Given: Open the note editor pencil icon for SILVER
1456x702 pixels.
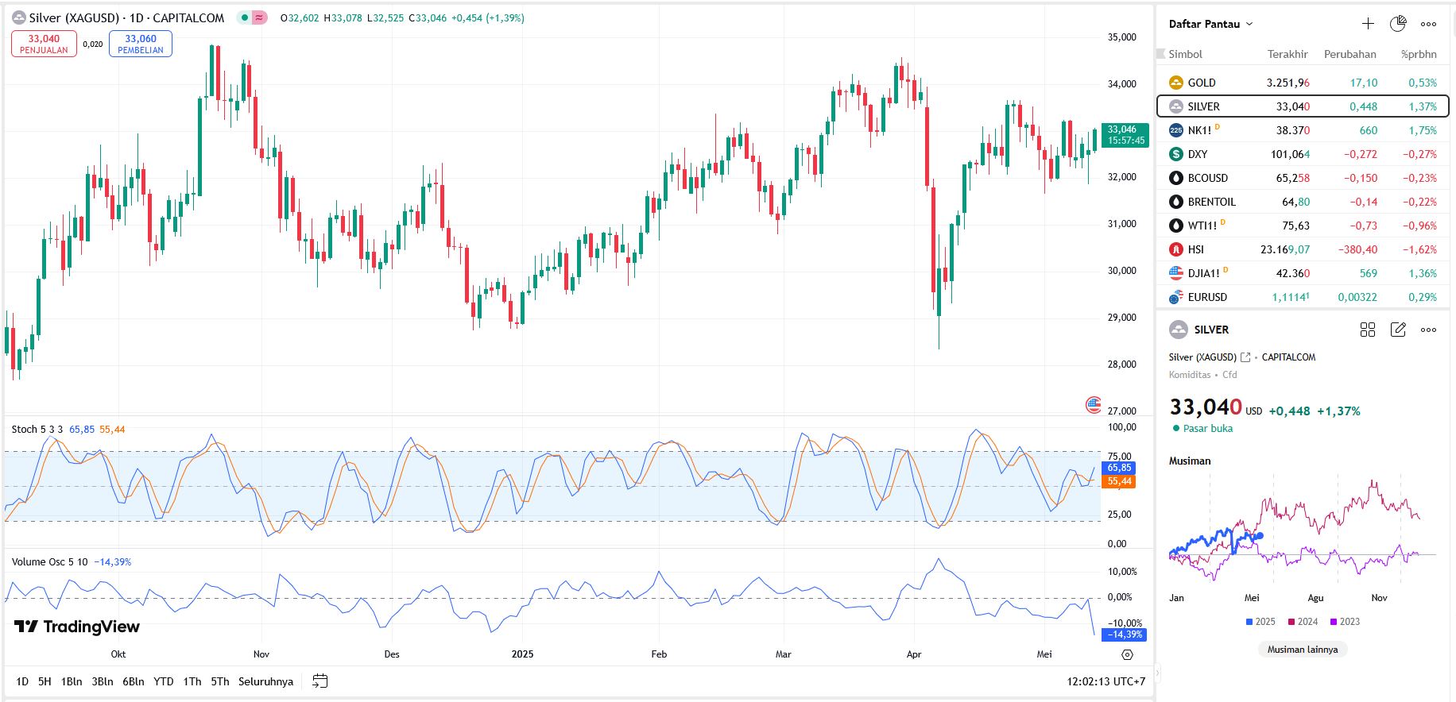Looking at the screenshot, I should pos(1398,330).
